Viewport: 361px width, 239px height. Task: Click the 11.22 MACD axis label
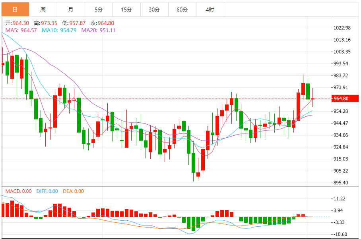click(x=340, y=199)
